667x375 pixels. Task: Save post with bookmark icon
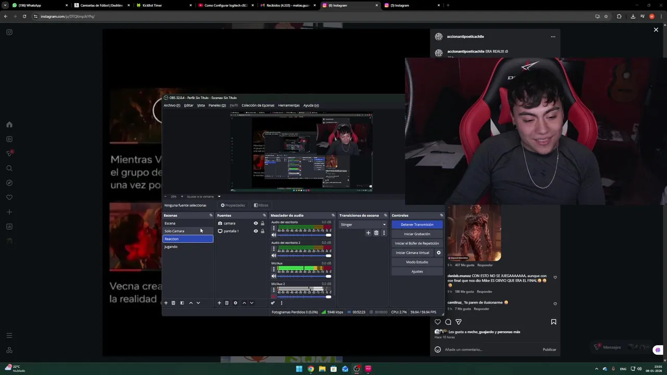point(553,322)
